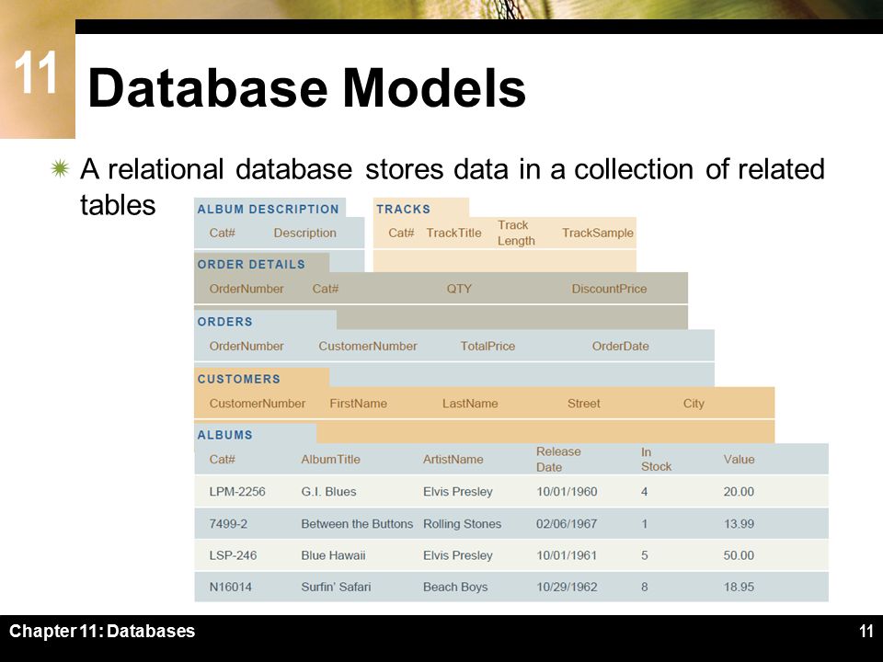Click "Cat#" in the ALBUMS table
The height and width of the screenshot is (662, 883).
(222, 460)
